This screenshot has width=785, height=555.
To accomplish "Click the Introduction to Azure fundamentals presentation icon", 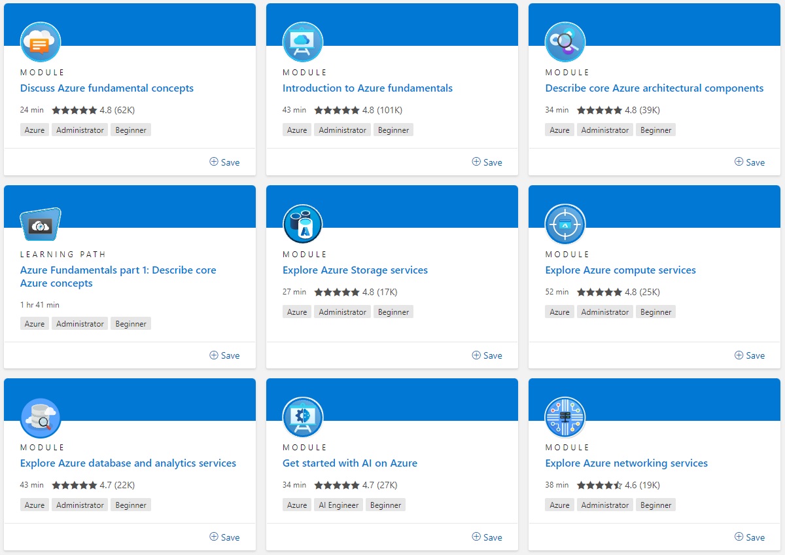I will pyautogui.click(x=303, y=43).
